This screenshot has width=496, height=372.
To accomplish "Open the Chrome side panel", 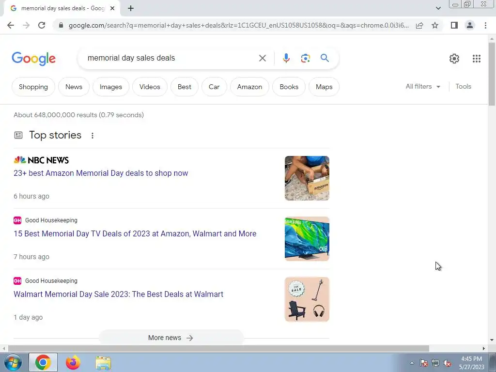I will (454, 25).
